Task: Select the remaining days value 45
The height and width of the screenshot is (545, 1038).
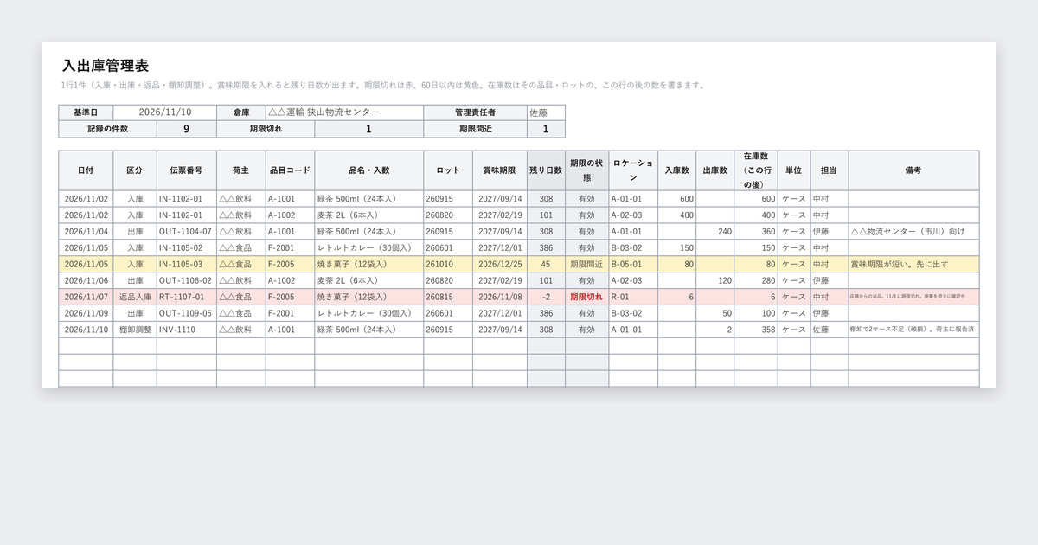Action: [546, 265]
